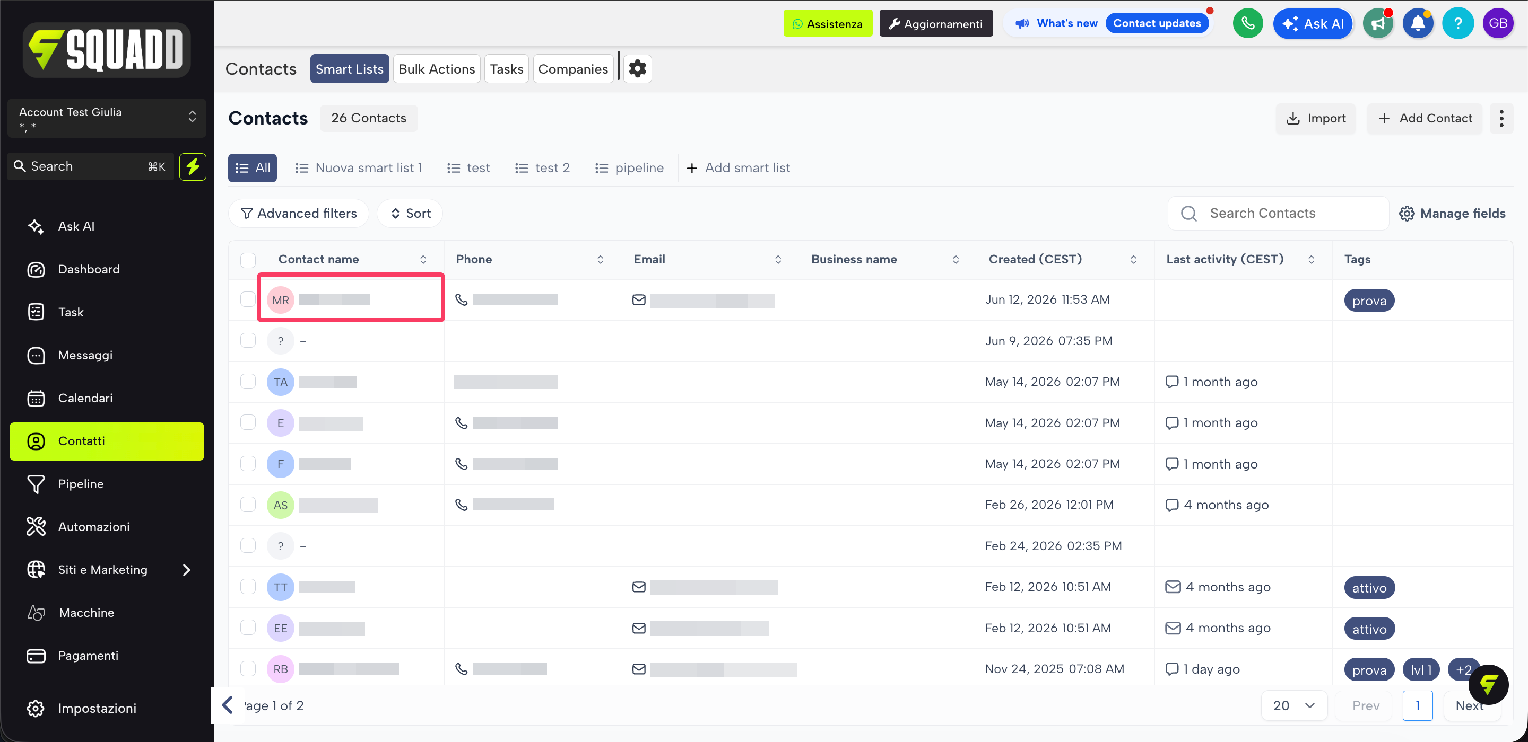The image size is (1528, 742).
Task: Open Advanced filters
Action: pos(298,214)
